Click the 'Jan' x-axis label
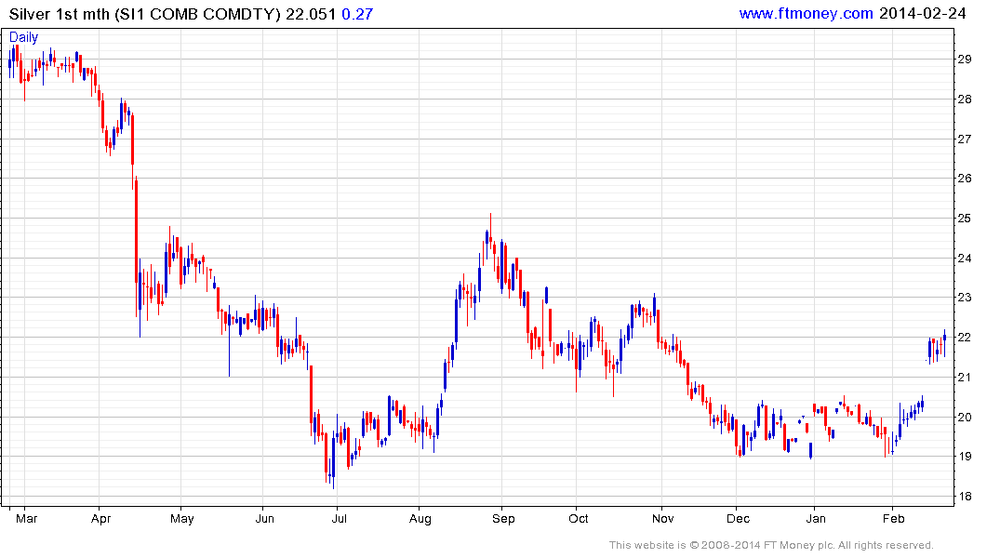 point(816,518)
